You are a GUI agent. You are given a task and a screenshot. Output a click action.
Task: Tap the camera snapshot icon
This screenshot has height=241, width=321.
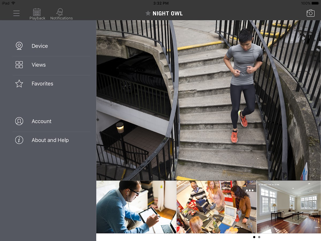click(310, 13)
